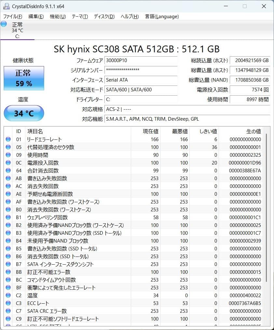274x330 pixels.
Task: Click the しきい値 column header
Action: point(204,131)
